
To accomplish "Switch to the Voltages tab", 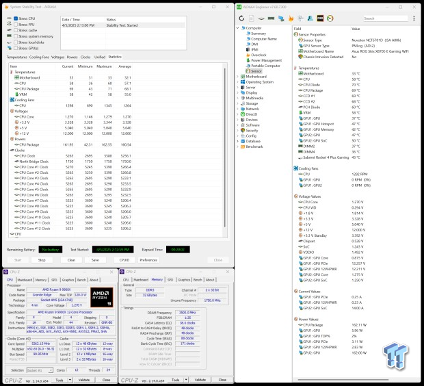I will [57, 57].
